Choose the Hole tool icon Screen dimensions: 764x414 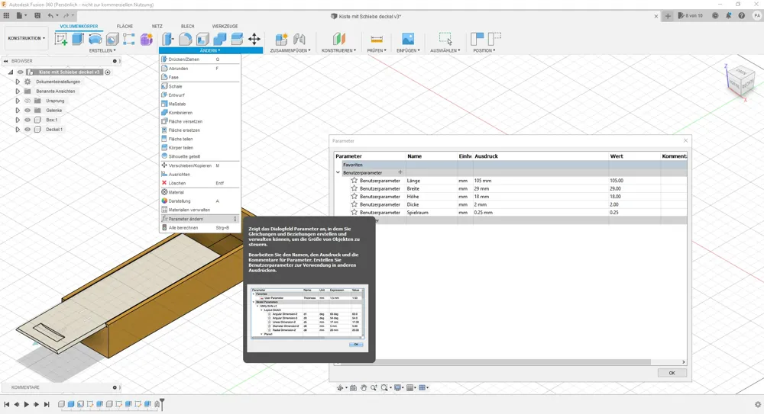click(112, 39)
